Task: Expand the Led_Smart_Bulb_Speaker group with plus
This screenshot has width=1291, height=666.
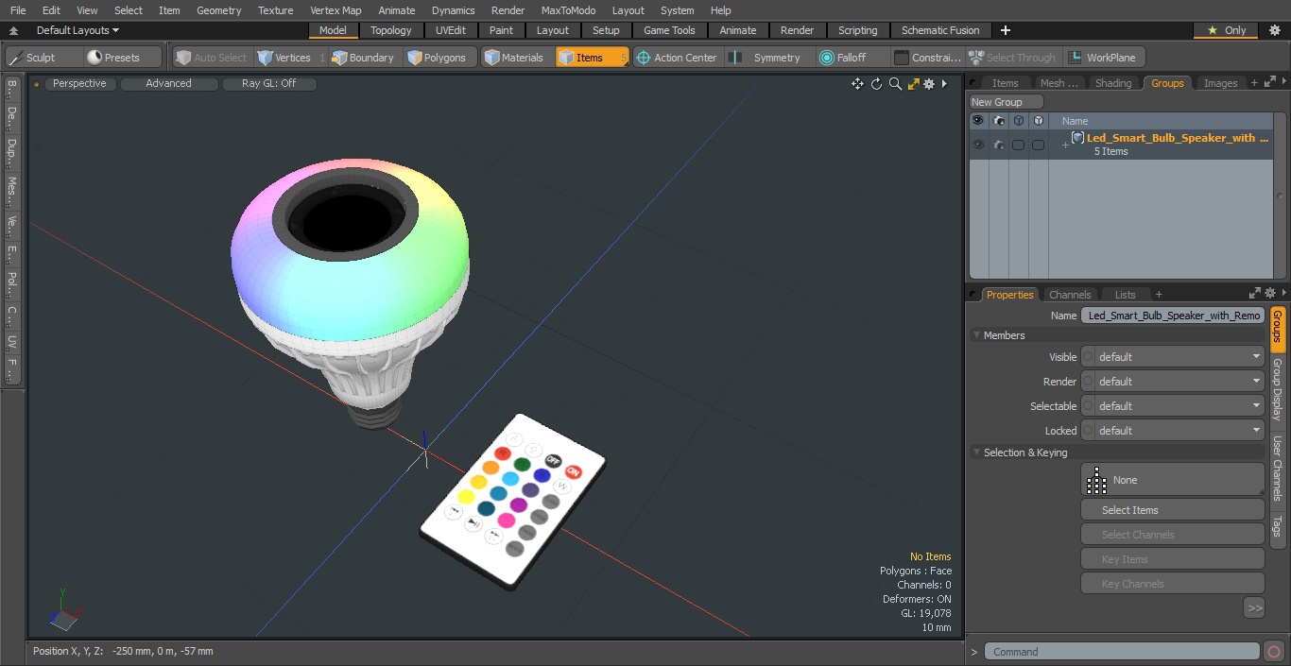Action: click(1065, 145)
